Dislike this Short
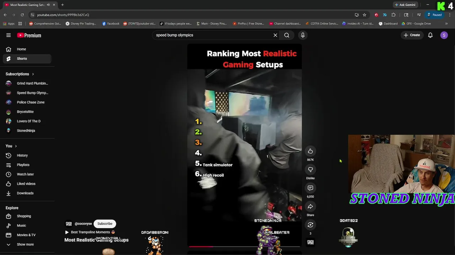Viewport: 455px width, 255px height. [x=310, y=170]
